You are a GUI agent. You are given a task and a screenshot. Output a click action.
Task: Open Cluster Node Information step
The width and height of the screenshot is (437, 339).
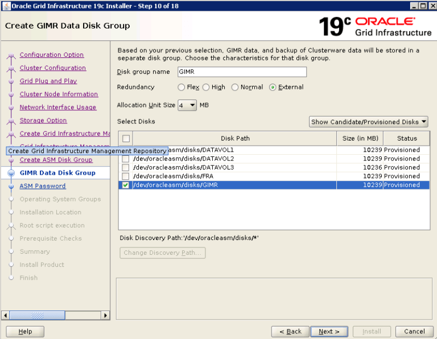pos(59,94)
